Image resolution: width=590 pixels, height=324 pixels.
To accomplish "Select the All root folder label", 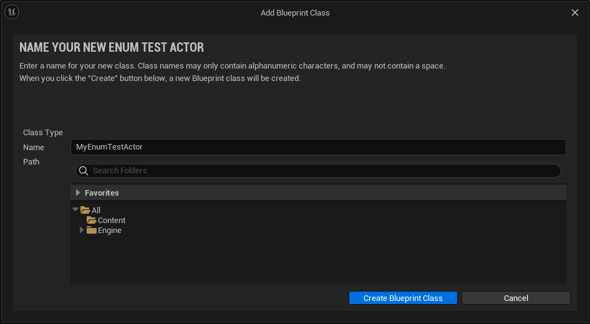I will pos(96,211).
